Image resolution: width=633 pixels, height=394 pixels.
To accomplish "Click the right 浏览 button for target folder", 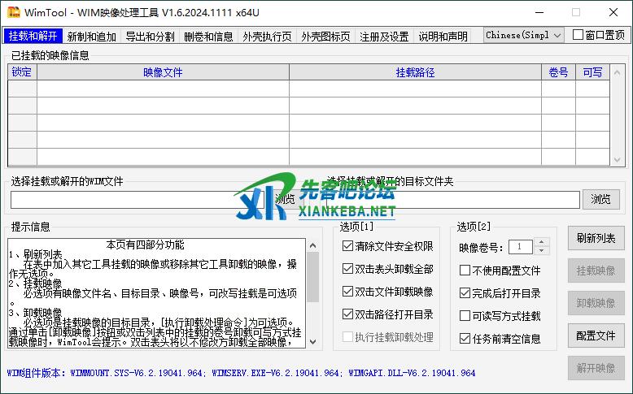I will click(x=600, y=199).
